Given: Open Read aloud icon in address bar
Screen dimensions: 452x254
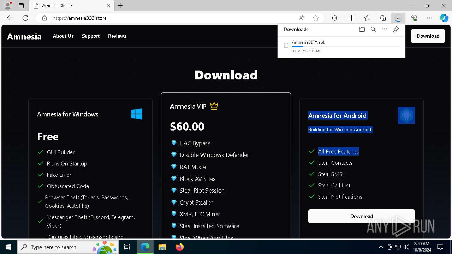Looking at the screenshot, I should click(x=302, y=18).
